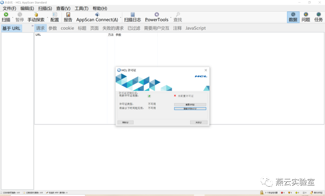The width and height of the screenshot is (325, 196).
Task: Select the Comments (注释) tab
Action: [177, 28]
